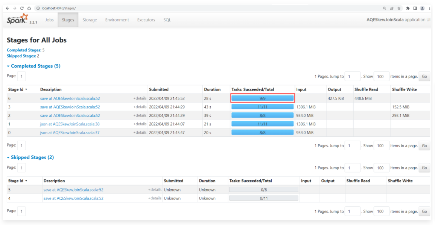Image resolution: width=435 pixels, height=225 pixels.
Task: Open json at AQESkewJoinScala.scala:37 link
Action: [x=70, y=133]
